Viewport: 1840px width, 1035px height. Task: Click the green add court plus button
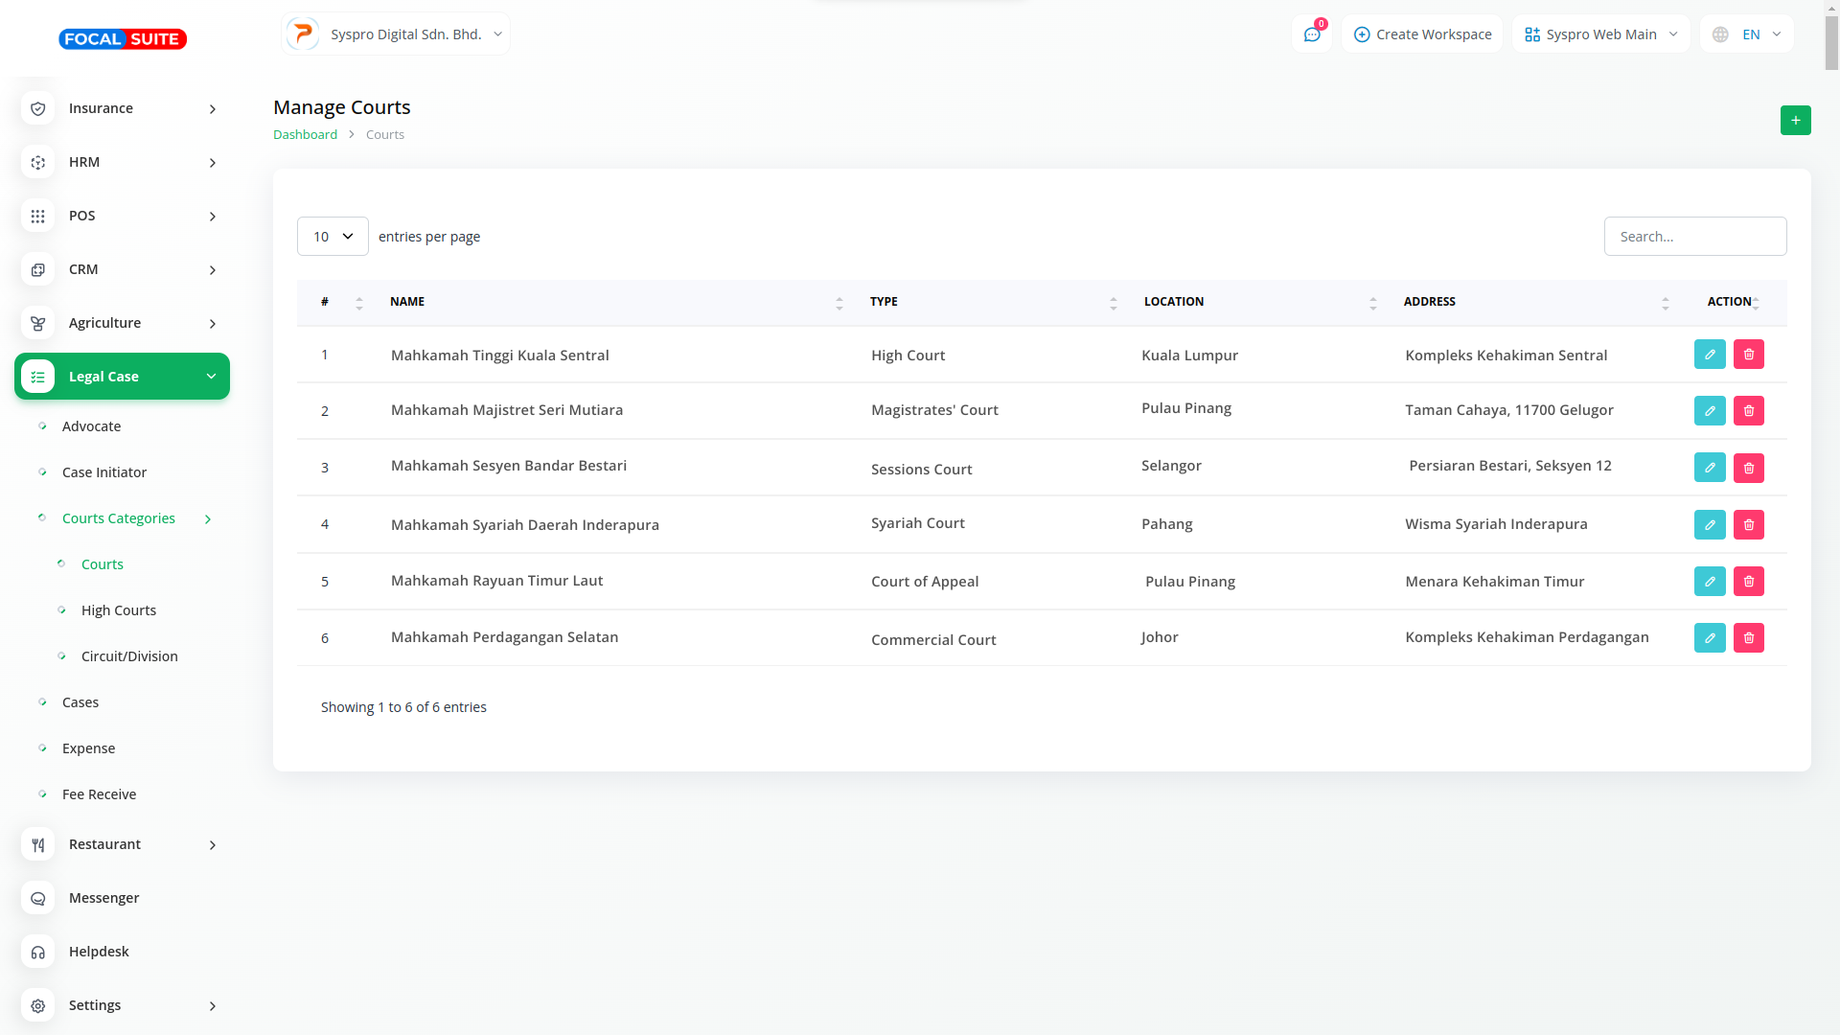tap(1795, 120)
